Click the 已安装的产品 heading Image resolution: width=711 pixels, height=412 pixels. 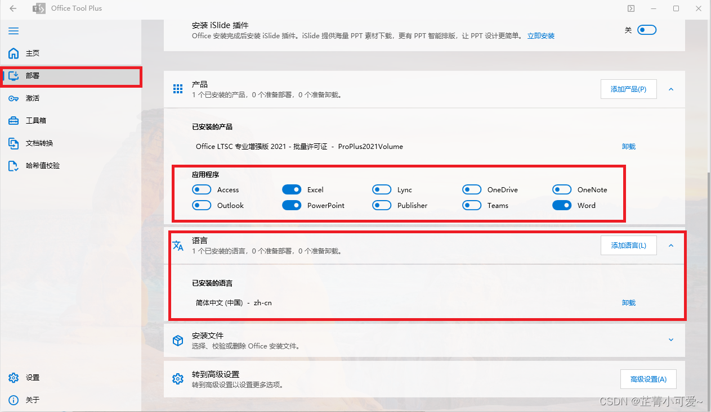tap(212, 127)
